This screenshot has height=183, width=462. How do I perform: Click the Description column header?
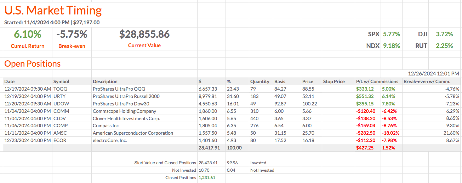tap(105, 81)
